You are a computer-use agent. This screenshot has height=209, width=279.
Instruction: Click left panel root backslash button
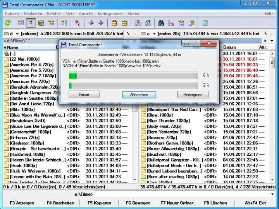tap(128, 34)
